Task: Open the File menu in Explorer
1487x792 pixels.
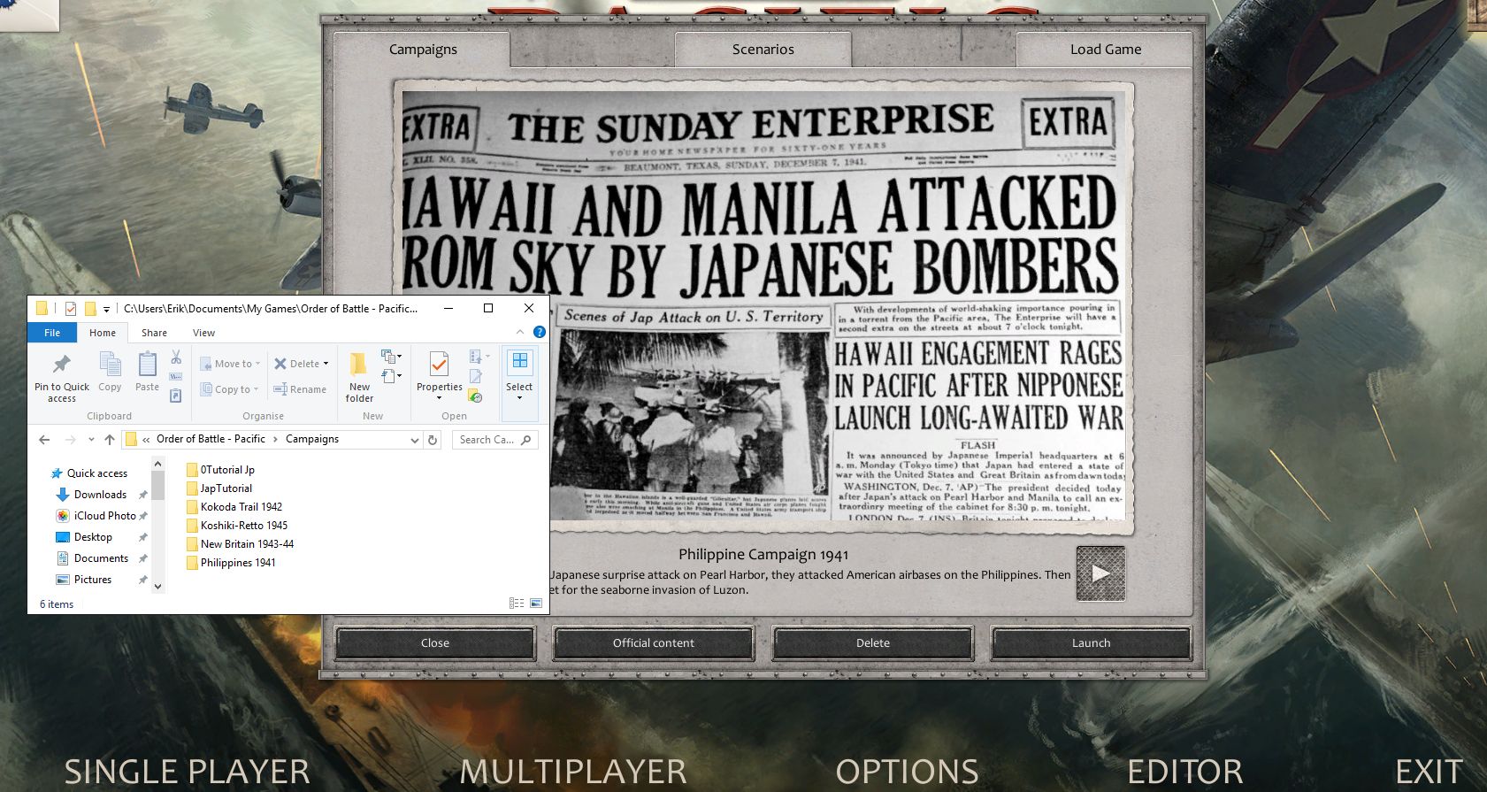Action: 52,333
